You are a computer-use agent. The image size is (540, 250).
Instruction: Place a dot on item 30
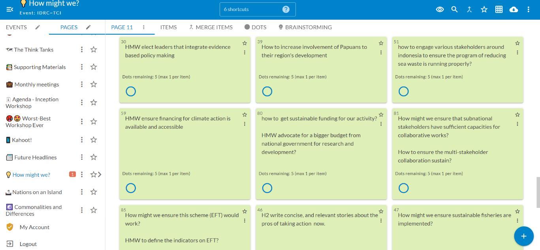(x=131, y=91)
